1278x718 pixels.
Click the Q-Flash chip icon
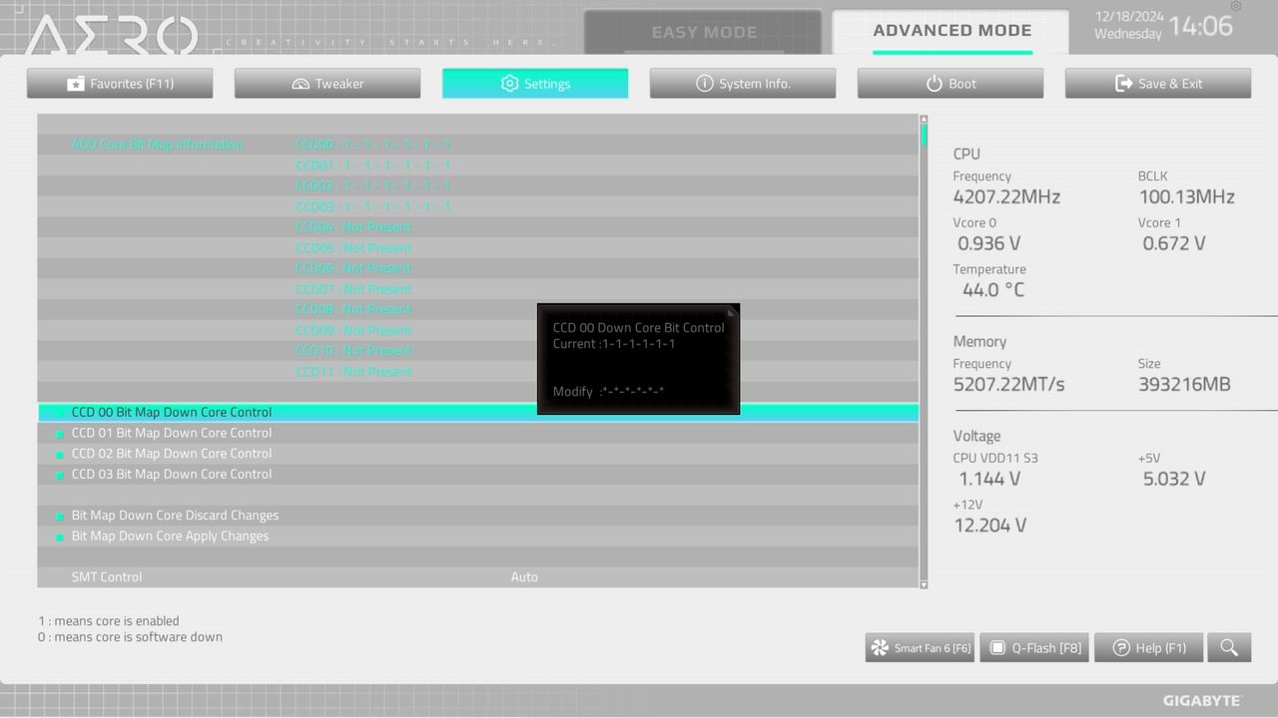[996, 648]
